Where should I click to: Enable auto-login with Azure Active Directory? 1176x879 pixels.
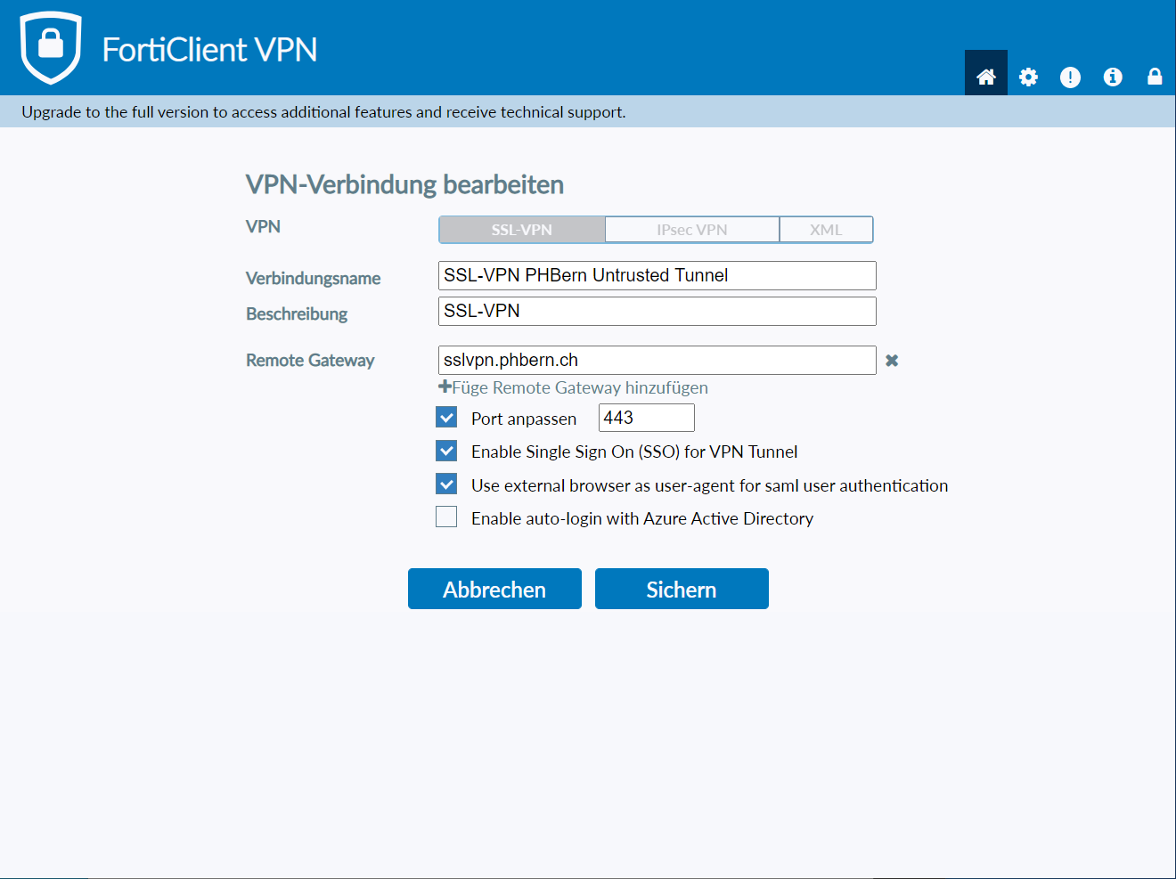(x=445, y=517)
